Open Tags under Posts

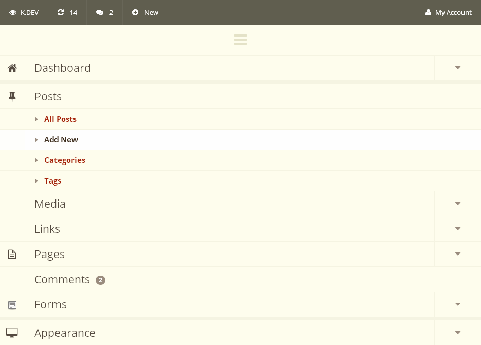click(52, 181)
